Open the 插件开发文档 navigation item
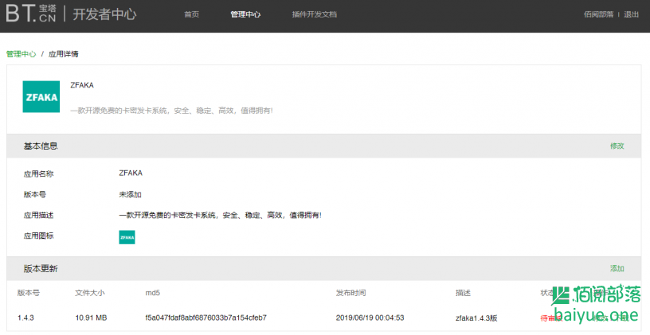650x335 pixels. point(314,14)
